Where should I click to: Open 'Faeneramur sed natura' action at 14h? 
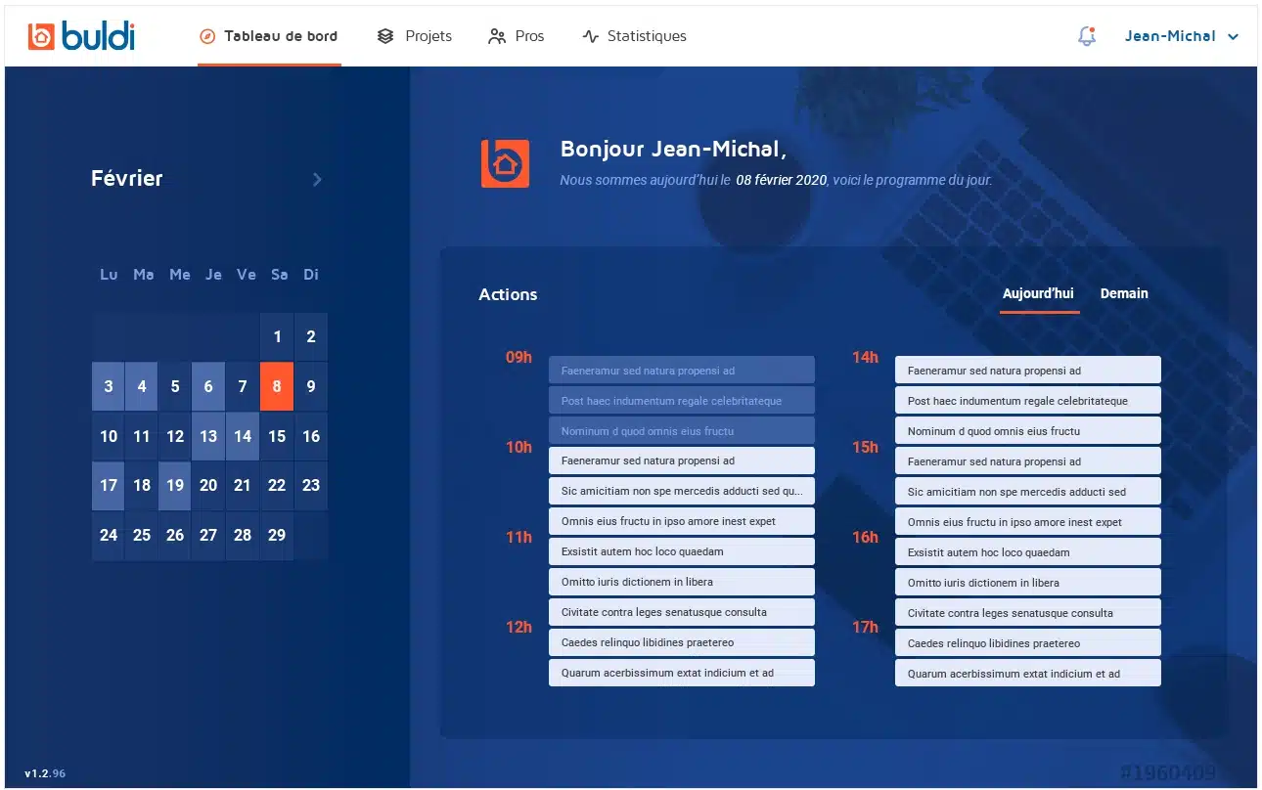tap(1028, 371)
